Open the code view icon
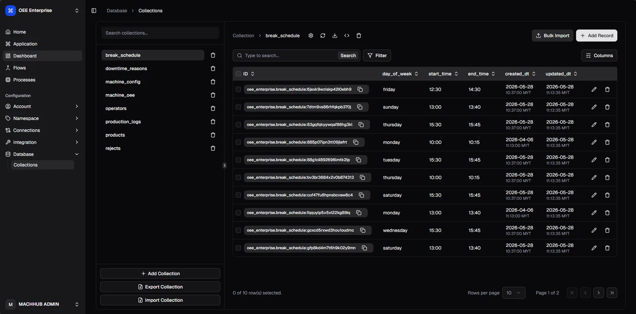The image size is (636, 314). coord(347,36)
